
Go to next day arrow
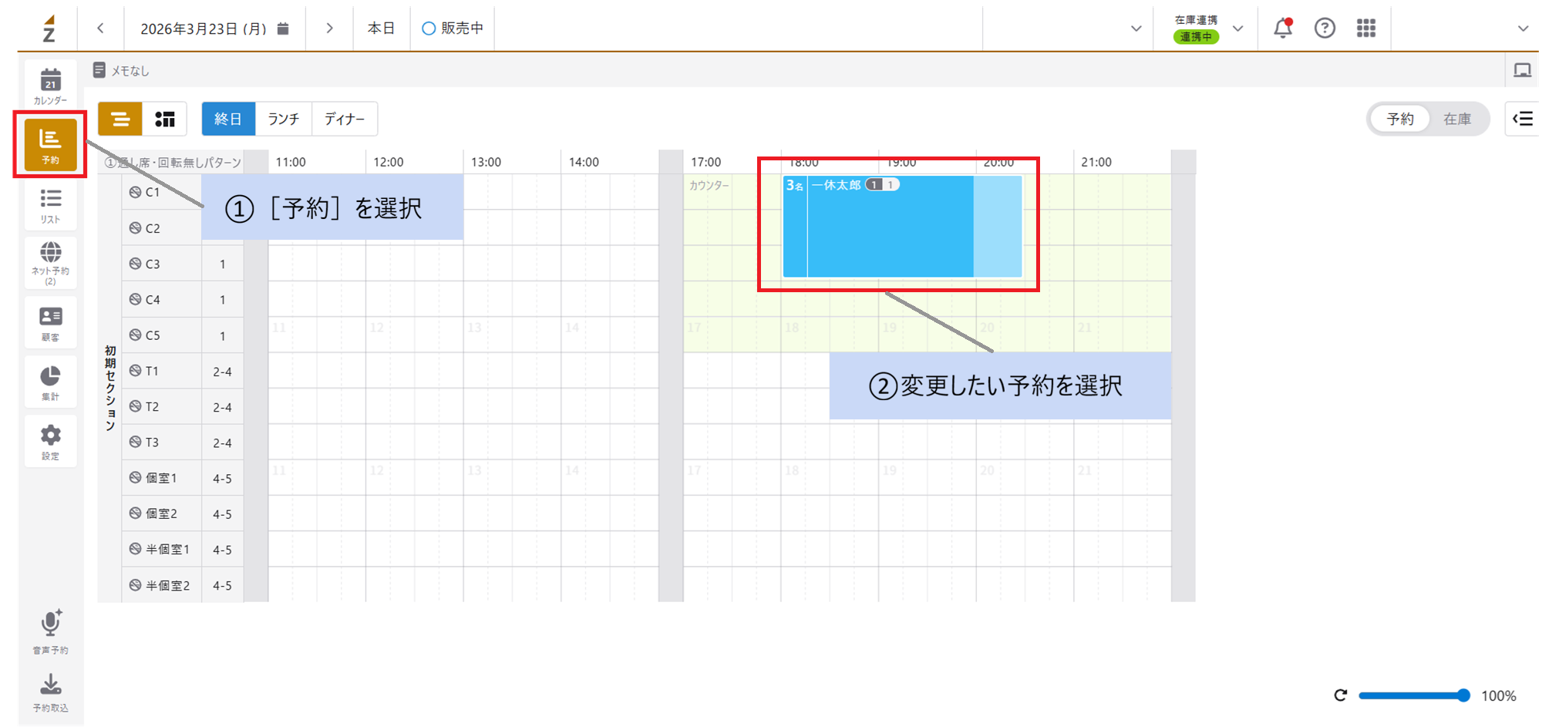click(329, 29)
